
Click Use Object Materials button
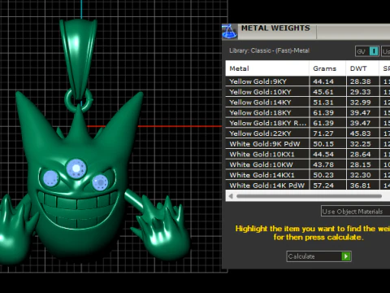(355, 212)
